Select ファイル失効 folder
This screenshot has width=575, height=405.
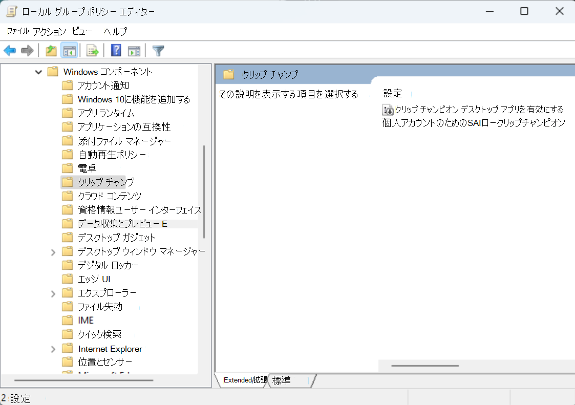point(100,307)
